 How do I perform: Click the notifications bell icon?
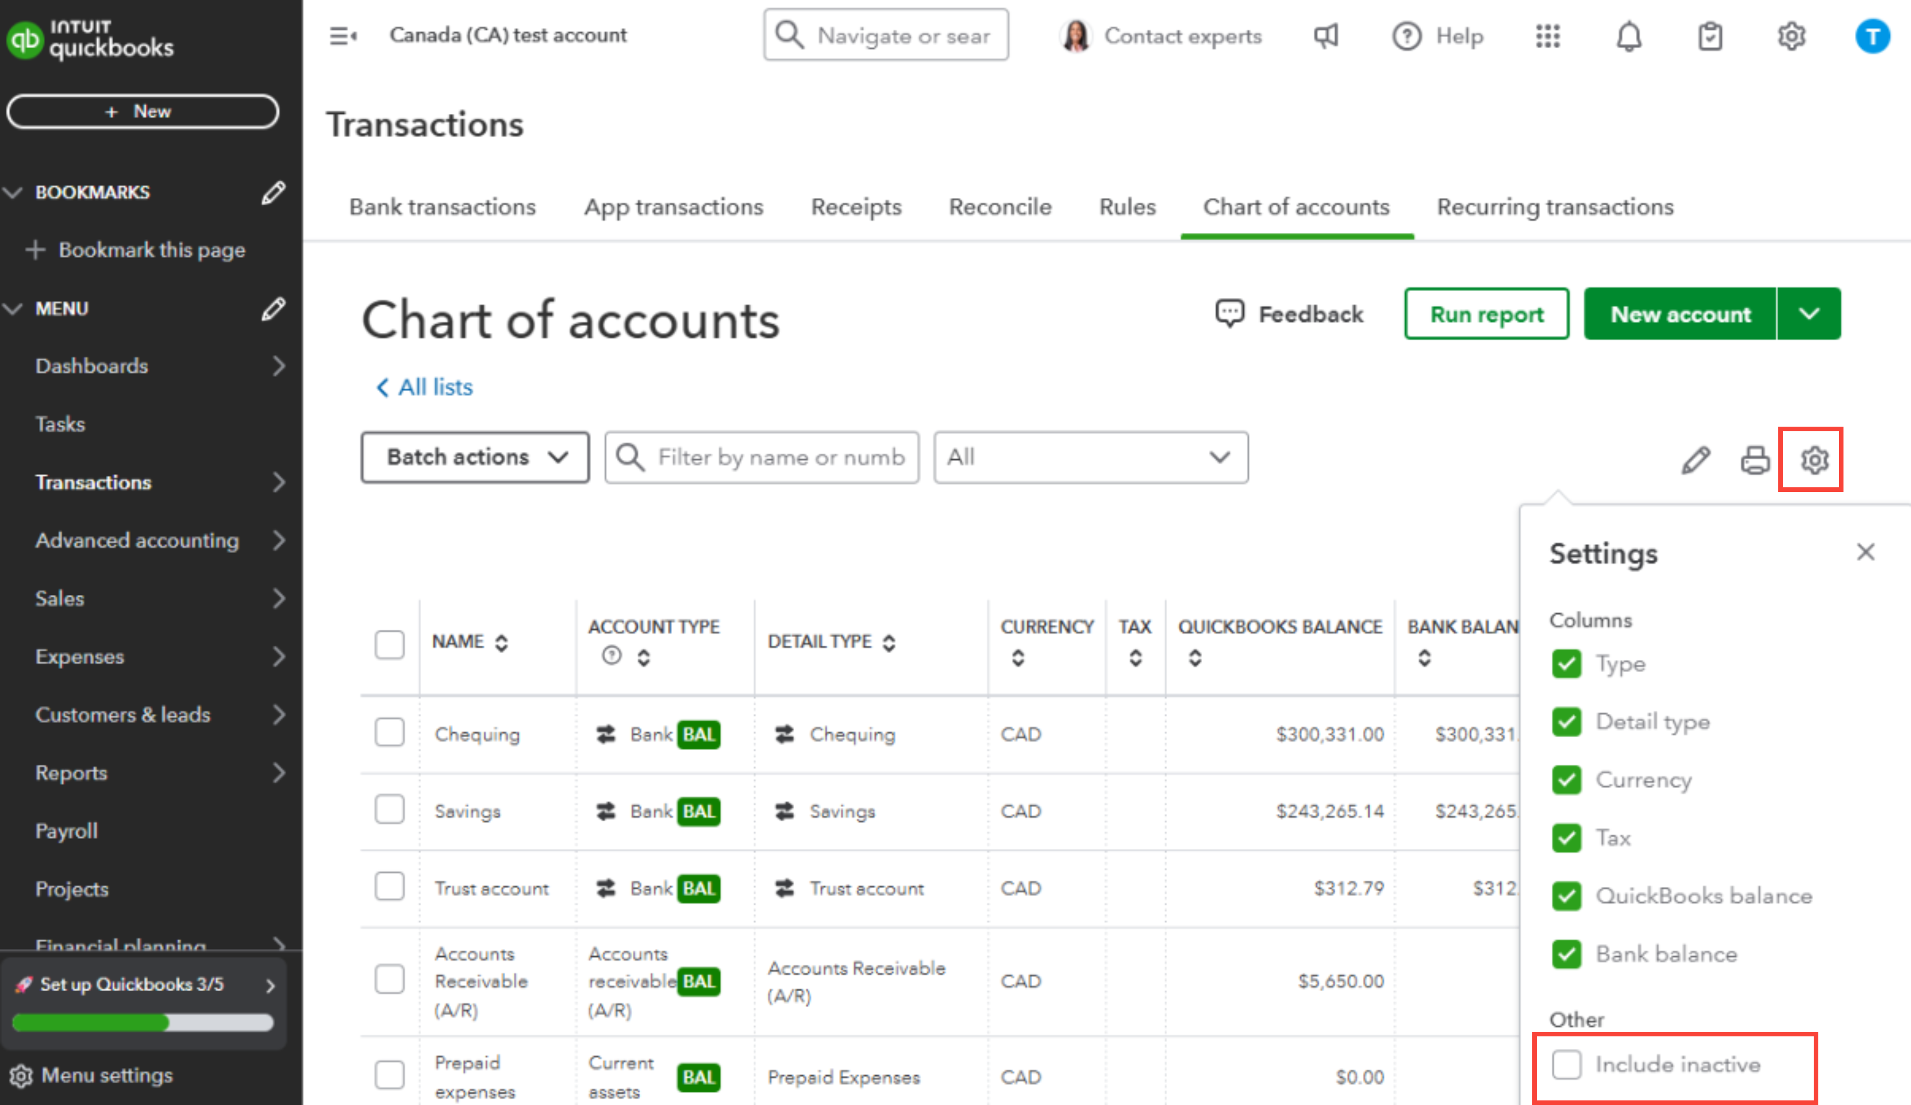1628,35
